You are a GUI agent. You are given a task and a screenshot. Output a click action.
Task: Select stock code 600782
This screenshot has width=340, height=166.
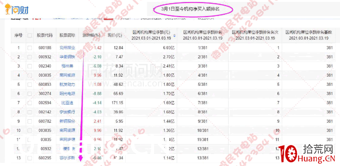(44, 121)
